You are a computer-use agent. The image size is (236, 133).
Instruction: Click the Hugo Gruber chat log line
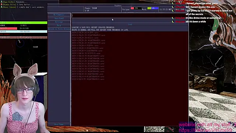coord(14,2)
